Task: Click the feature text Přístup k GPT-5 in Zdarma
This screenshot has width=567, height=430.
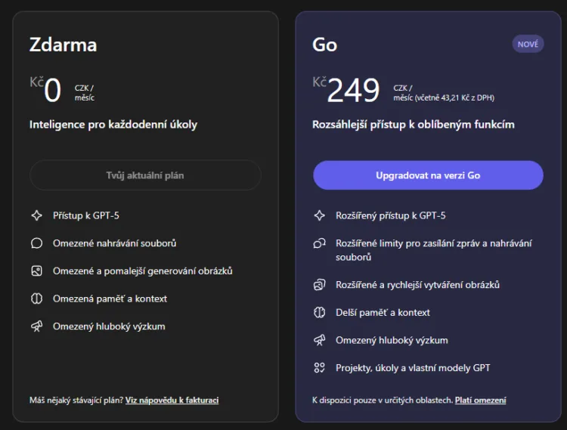Action: pos(86,215)
